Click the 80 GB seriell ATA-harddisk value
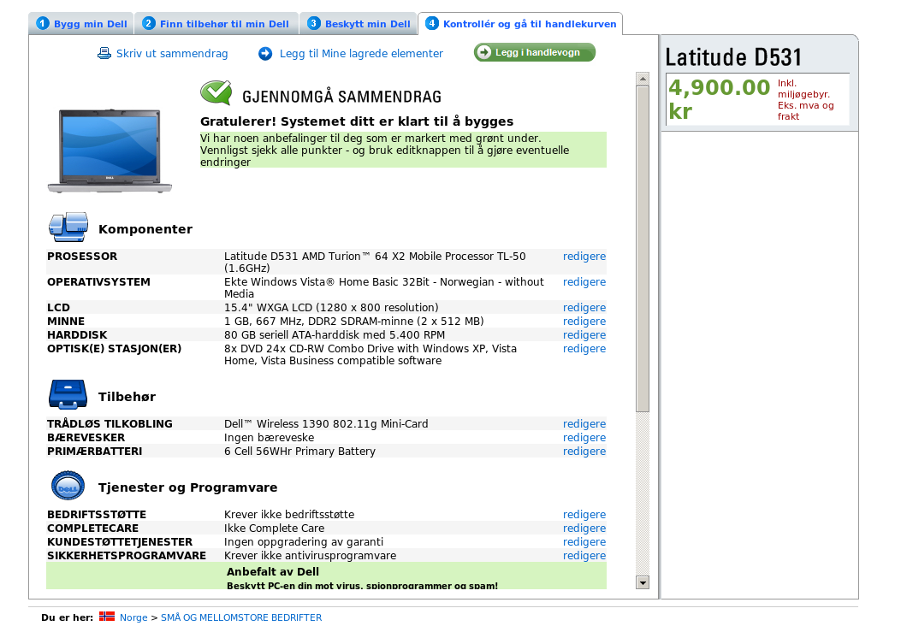Image resolution: width=907 pixels, height=626 pixels. (x=335, y=334)
